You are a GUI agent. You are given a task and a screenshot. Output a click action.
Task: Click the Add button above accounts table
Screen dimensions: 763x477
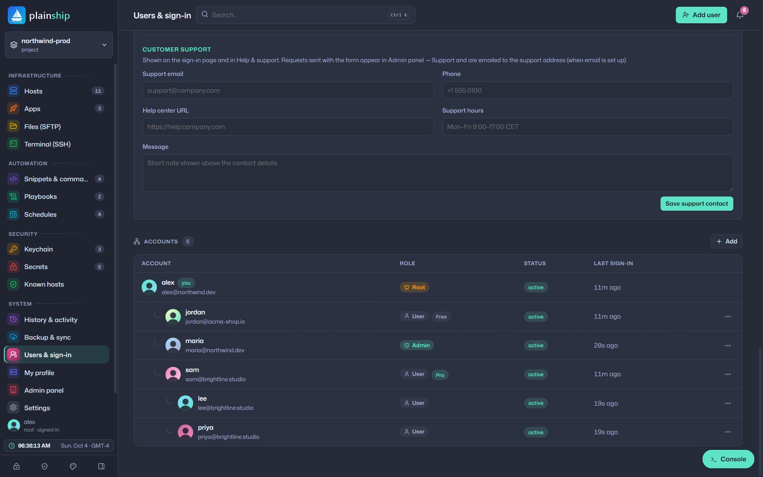point(726,242)
